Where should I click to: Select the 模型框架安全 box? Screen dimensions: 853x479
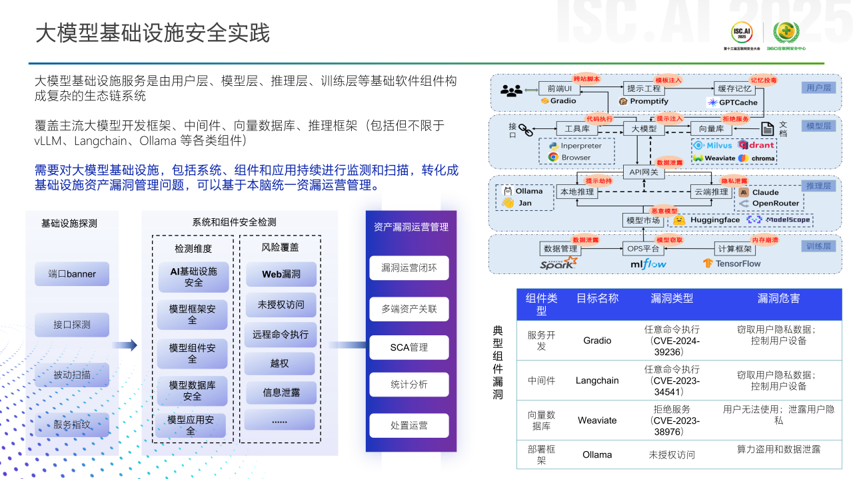(193, 315)
